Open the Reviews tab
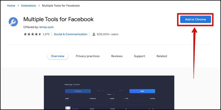The image size is (221, 110). 117,56
